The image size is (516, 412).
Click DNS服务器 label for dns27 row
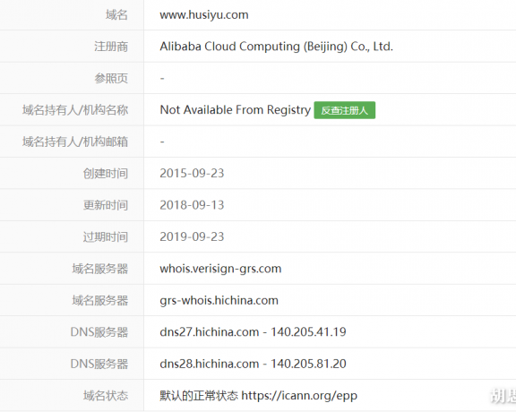(99, 332)
